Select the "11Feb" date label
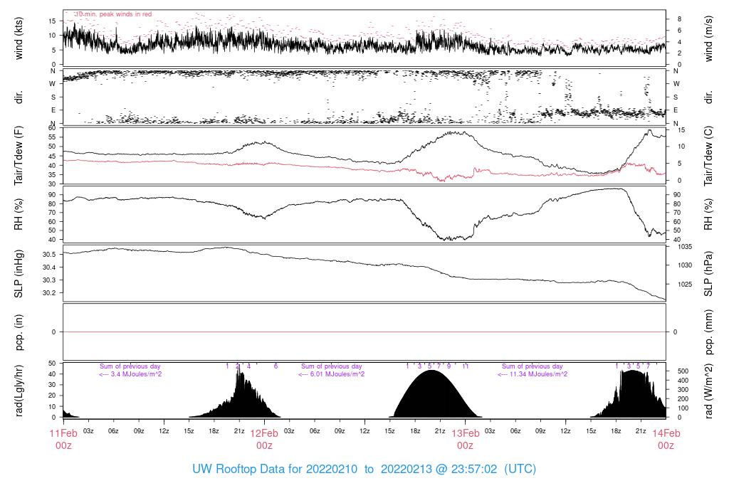The image size is (729, 498). [x=63, y=433]
